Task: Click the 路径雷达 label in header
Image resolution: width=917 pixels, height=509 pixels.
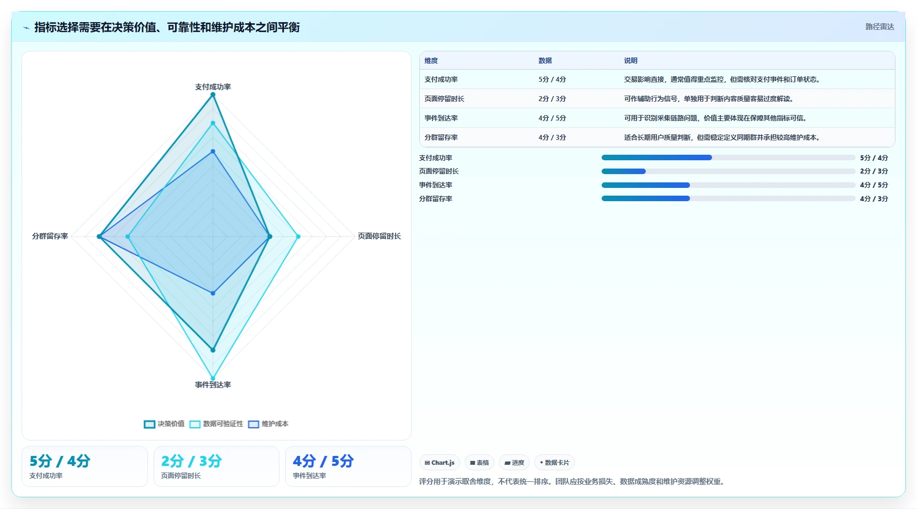Action: pyautogui.click(x=879, y=27)
